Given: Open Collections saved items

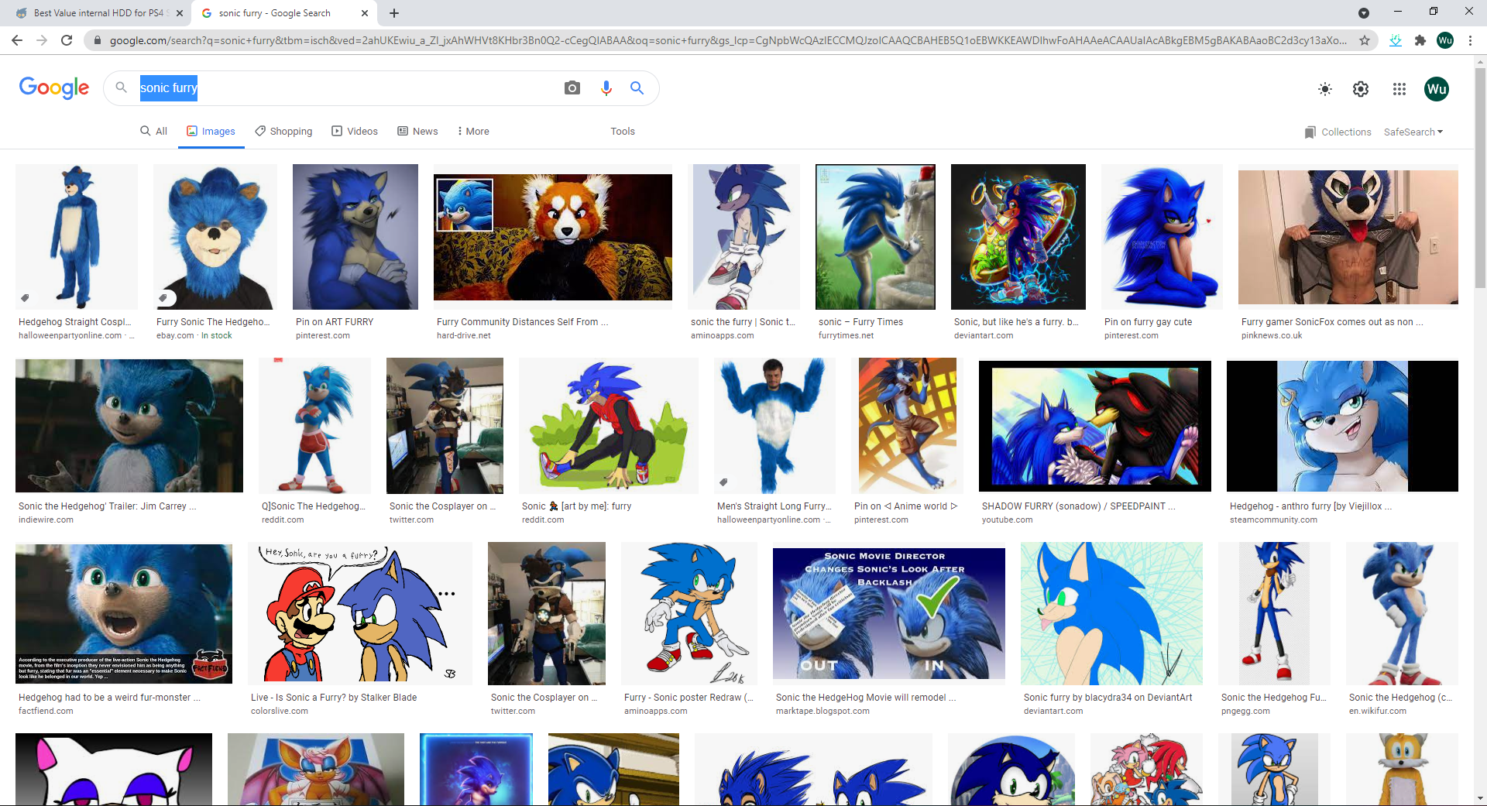Looking at the screenshot, I should (x=1338, y=132).
